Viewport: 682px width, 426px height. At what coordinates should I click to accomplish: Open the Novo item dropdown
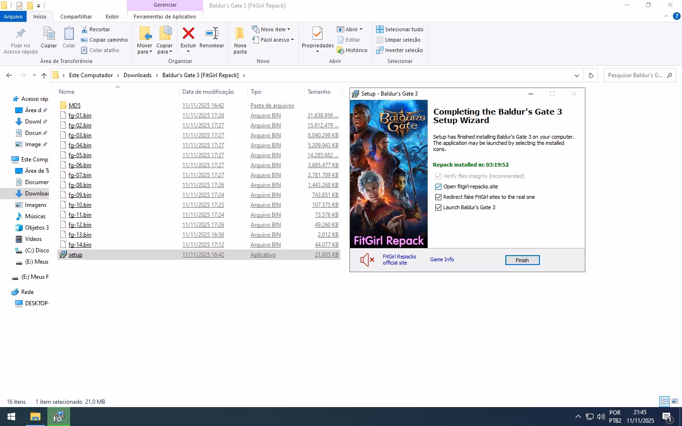point(271,29)
